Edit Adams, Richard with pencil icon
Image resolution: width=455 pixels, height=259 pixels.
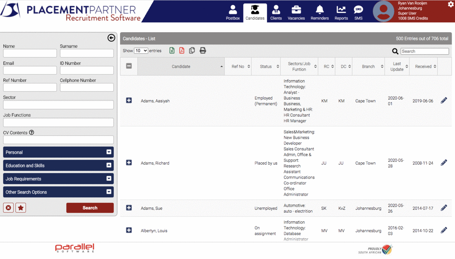point(444,163)
